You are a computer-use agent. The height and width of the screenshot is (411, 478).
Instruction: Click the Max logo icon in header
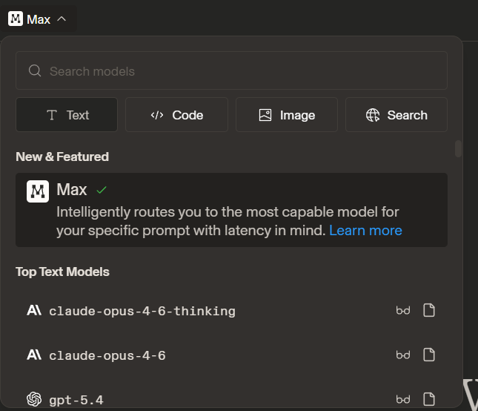pos(16,19)
